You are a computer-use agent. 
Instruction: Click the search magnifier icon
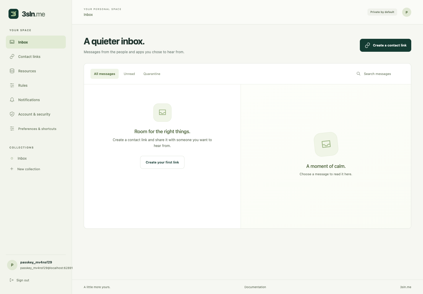tap(358, 74)
